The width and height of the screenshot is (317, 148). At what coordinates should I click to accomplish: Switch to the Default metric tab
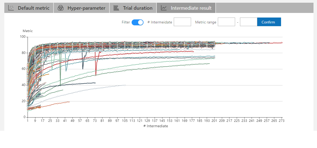click(34, 8)
